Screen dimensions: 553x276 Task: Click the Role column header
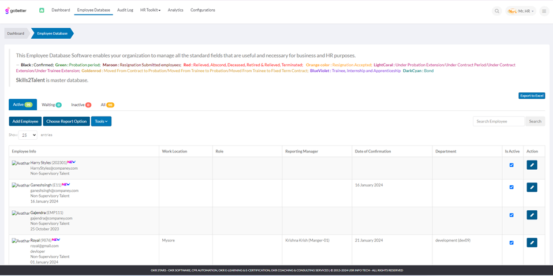click(248, 151)
